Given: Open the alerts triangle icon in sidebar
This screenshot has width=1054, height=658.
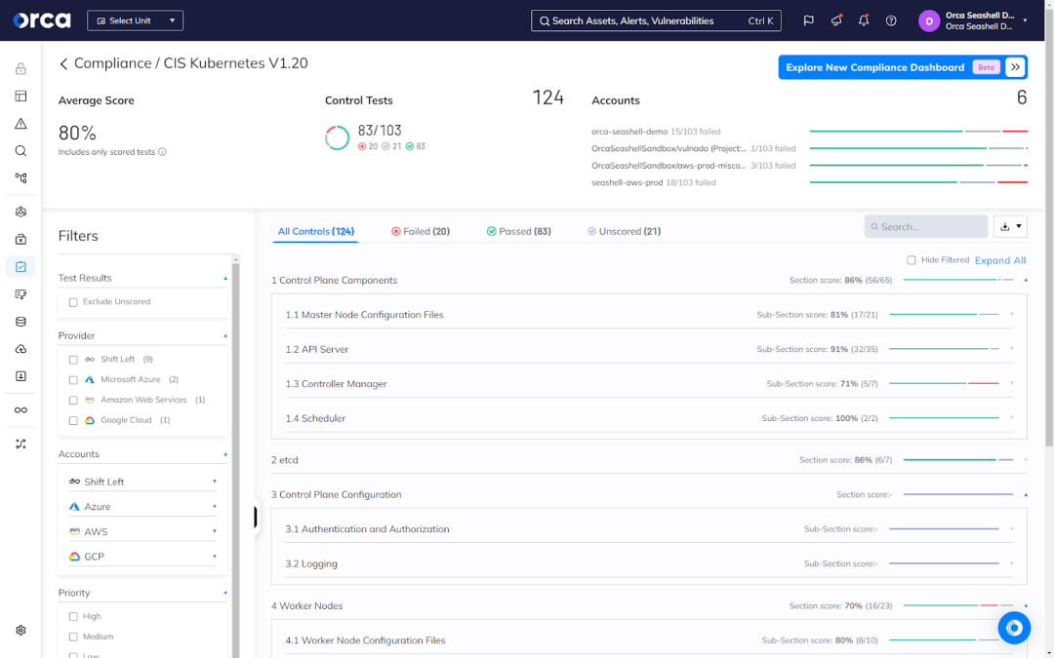Looking at the screenshot, I should [x=20, y=124].
